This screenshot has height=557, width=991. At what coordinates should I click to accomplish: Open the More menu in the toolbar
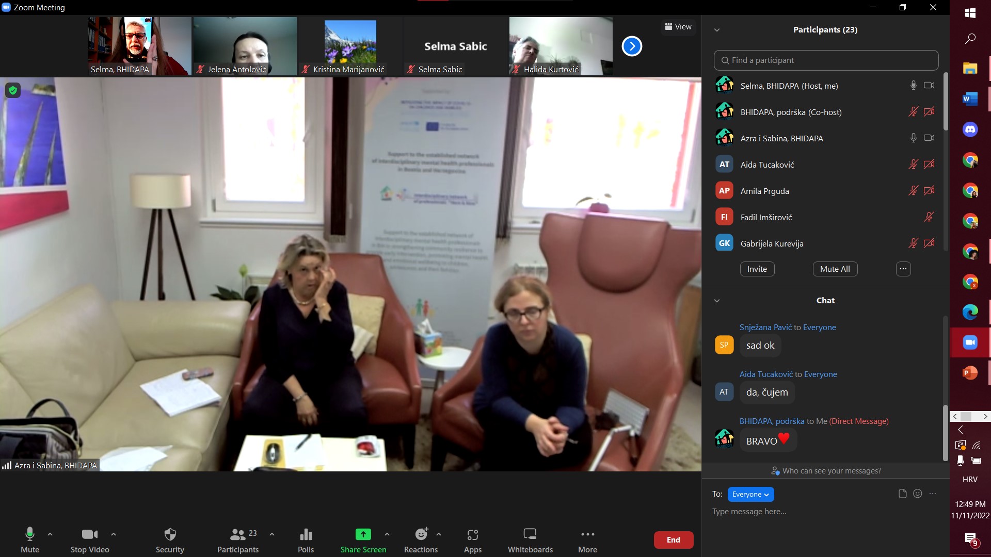[587, 535]
